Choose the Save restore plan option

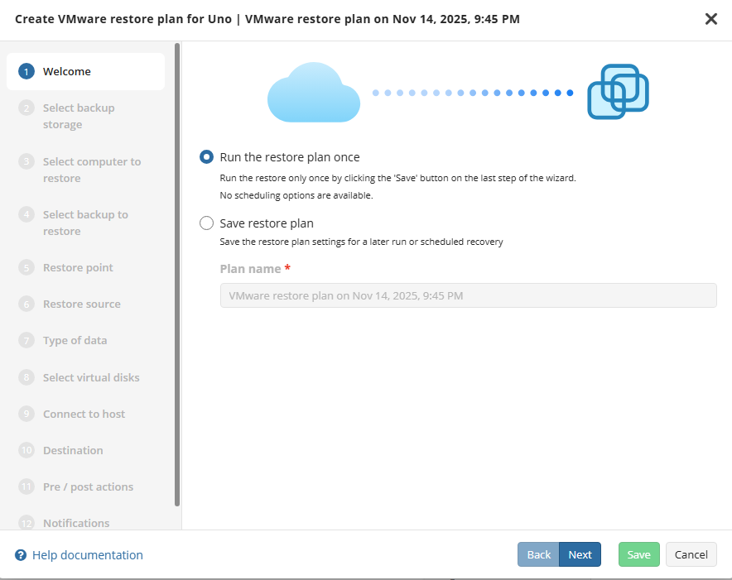pos(207,223)
